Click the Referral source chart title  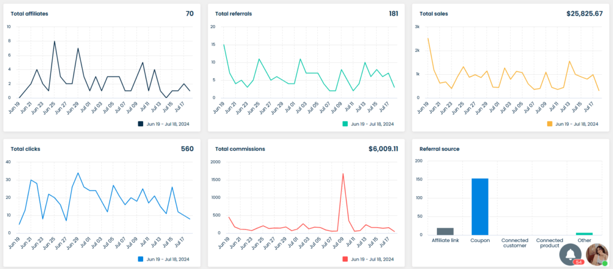tap(439, 149)
